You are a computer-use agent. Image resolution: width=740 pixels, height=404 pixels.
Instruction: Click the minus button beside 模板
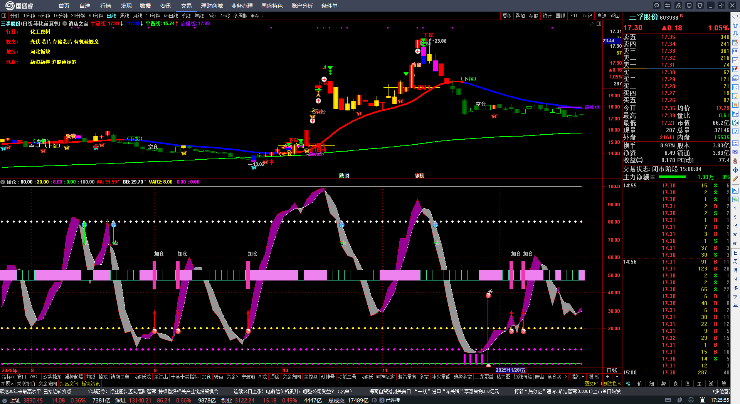pos(617,377)
